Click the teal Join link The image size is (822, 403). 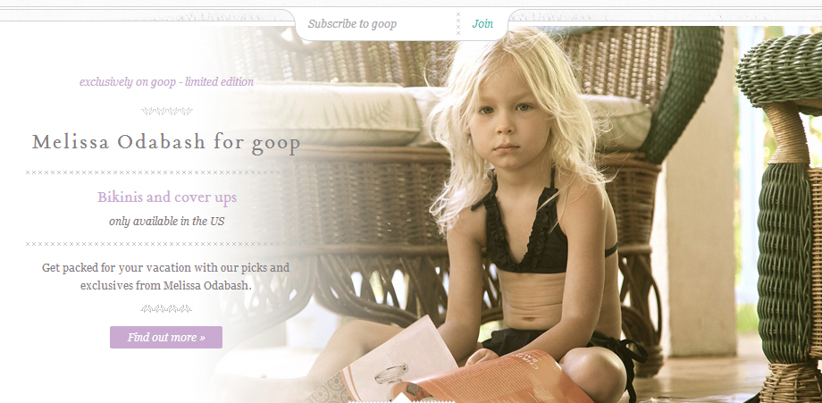[x=482, y=23]
